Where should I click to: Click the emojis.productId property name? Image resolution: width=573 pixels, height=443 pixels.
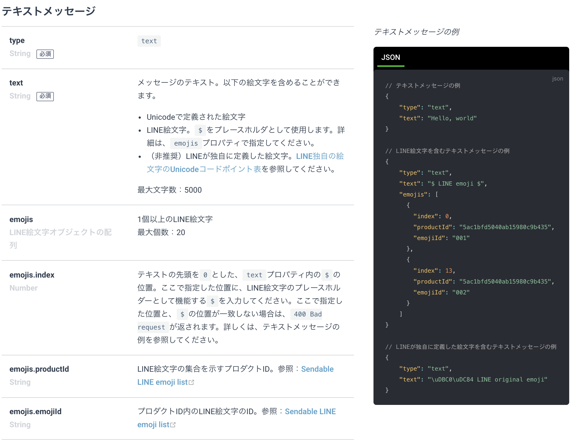point(39,369)
